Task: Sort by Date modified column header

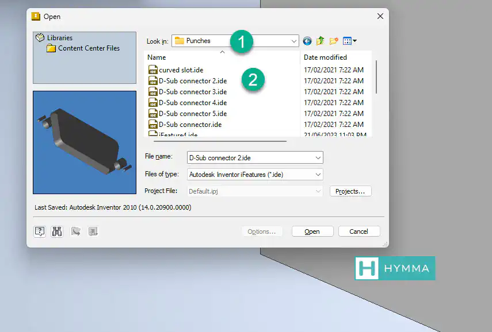Action: coord(325,57)
